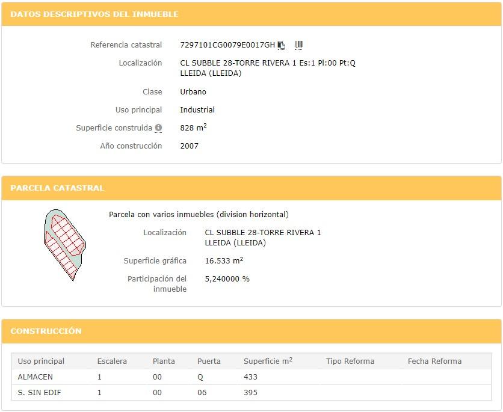Click the Parcela Catastral section header
The image size is (503, 412).
pyautogui.click(x=57, y=188)
